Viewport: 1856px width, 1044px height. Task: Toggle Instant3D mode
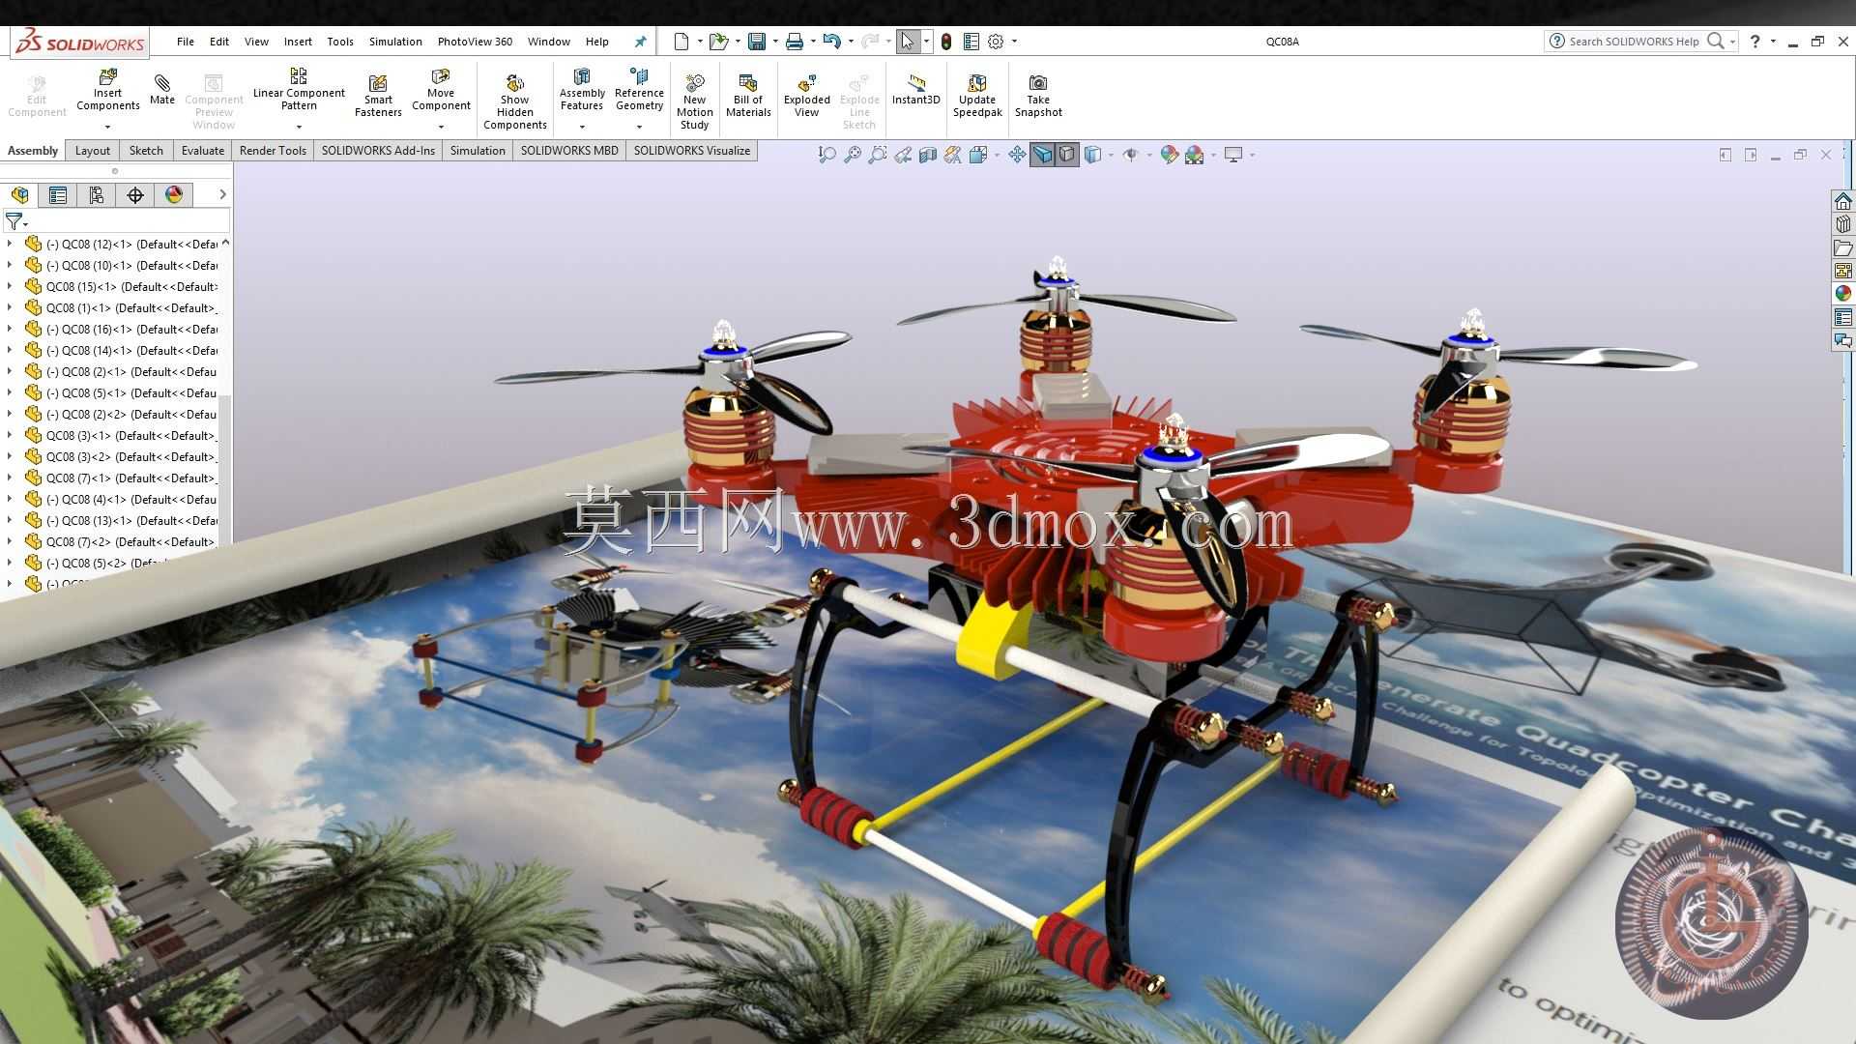pos(915,90)
